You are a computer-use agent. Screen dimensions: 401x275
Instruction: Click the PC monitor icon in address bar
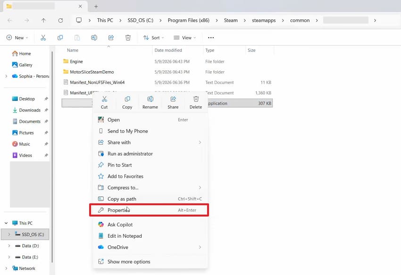(x=79, y=20)
